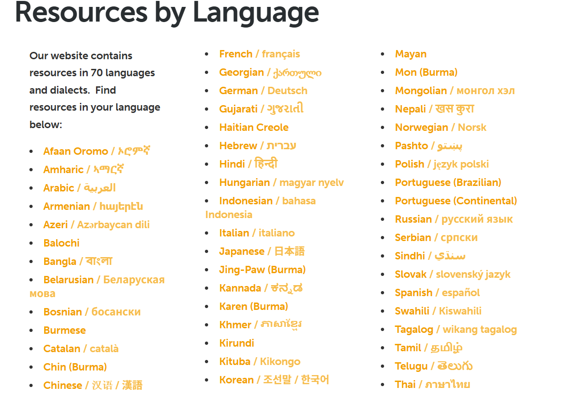
Task: Click the Korean language link
Action: pyautogui.click(x=274, y=380)
